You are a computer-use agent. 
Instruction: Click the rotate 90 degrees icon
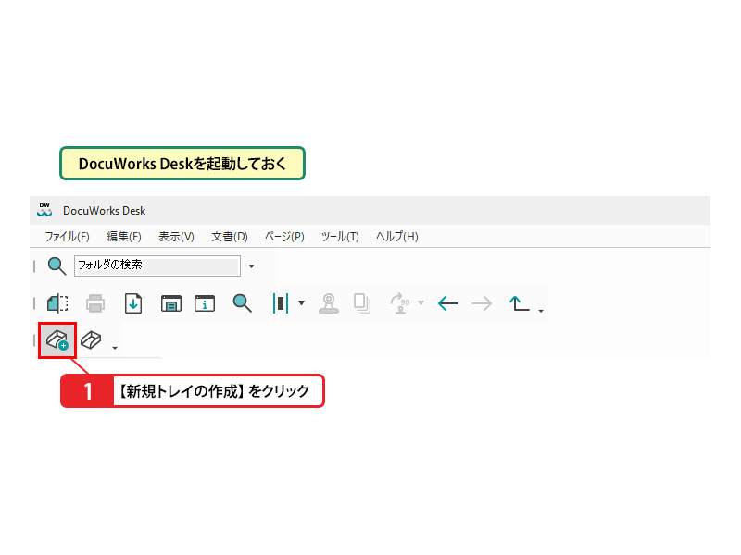click(x=400, y=303)
